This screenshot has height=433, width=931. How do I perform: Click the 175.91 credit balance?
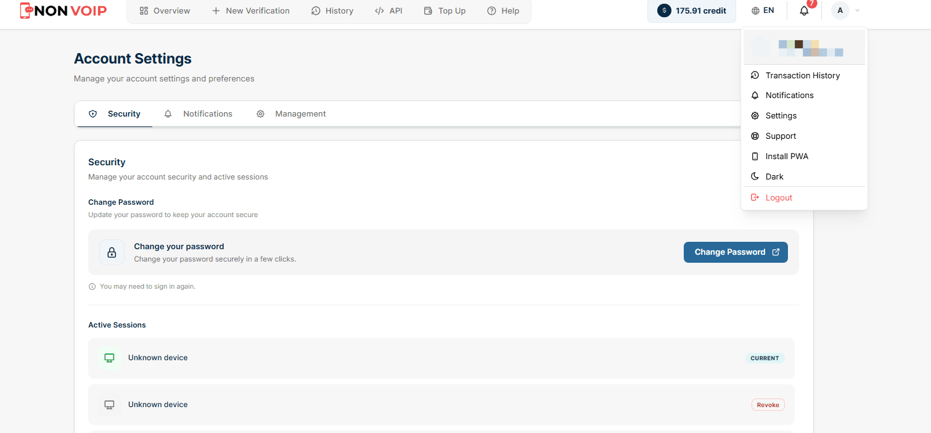coord(692,10)
